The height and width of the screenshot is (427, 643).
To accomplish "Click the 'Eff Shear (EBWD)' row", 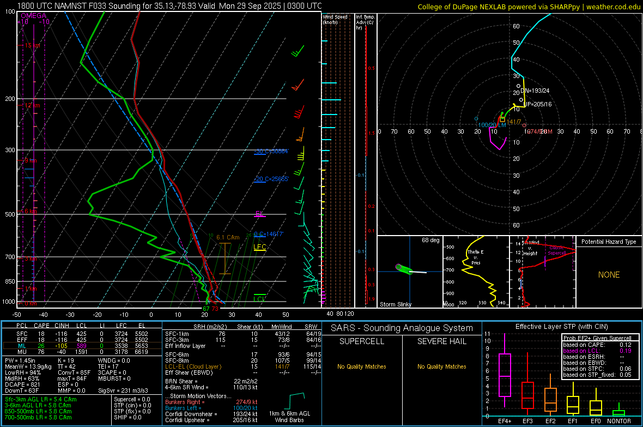I will [x=243, y=373].
